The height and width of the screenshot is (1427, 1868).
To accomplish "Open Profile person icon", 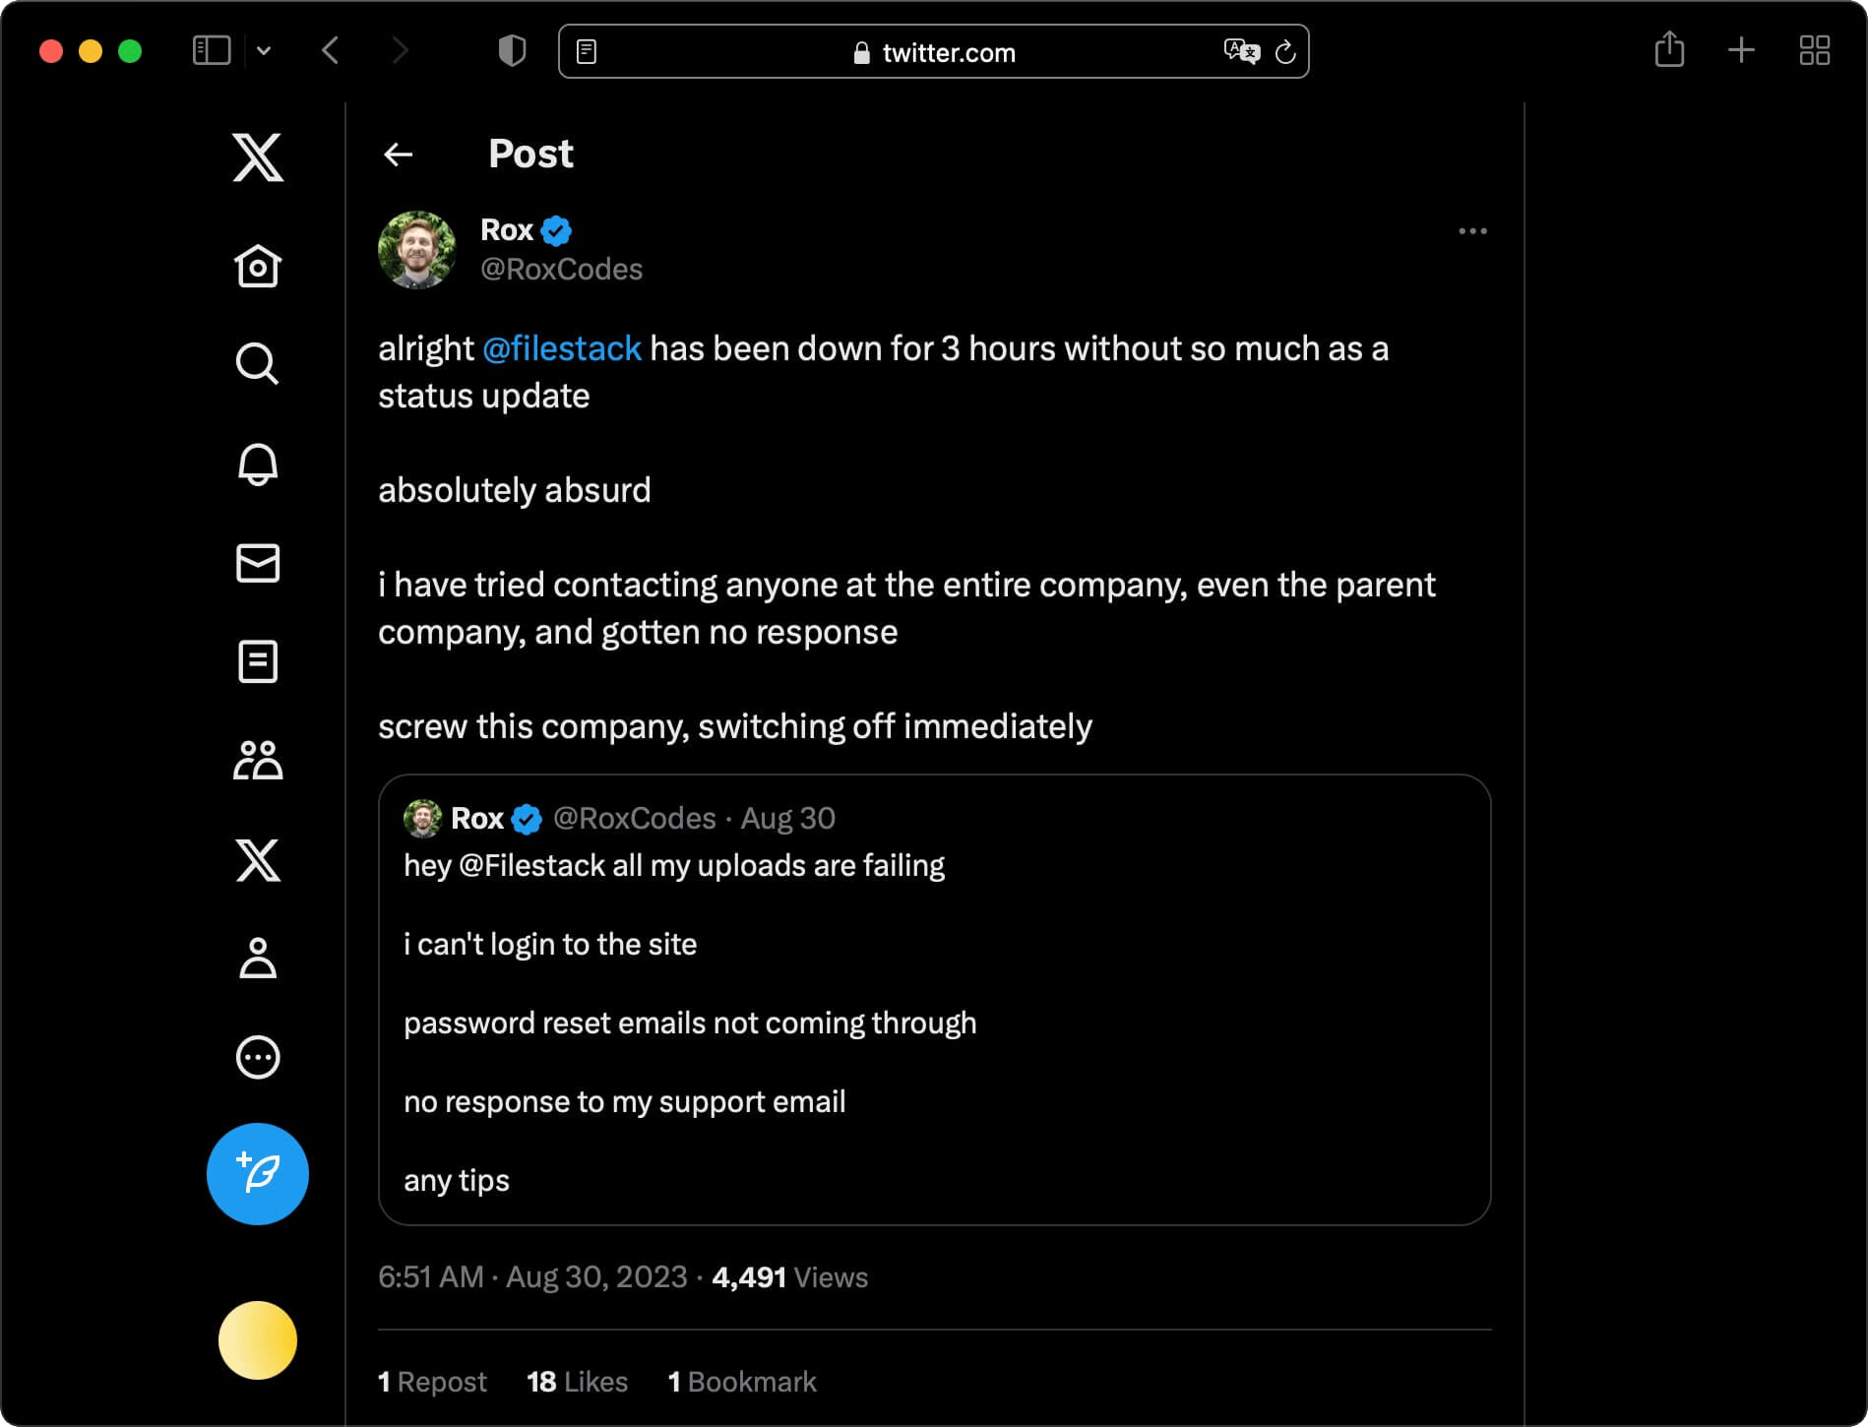I will click(x=258, y=958).
